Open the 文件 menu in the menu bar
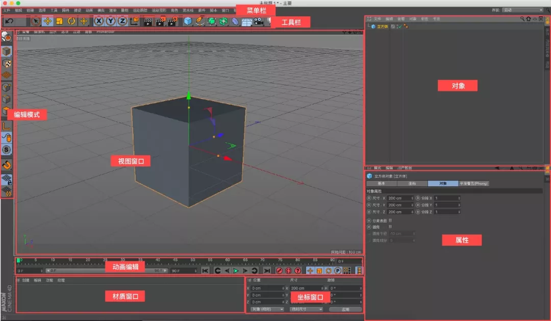Viewport: 551px width, 321px height. [6, 11]
